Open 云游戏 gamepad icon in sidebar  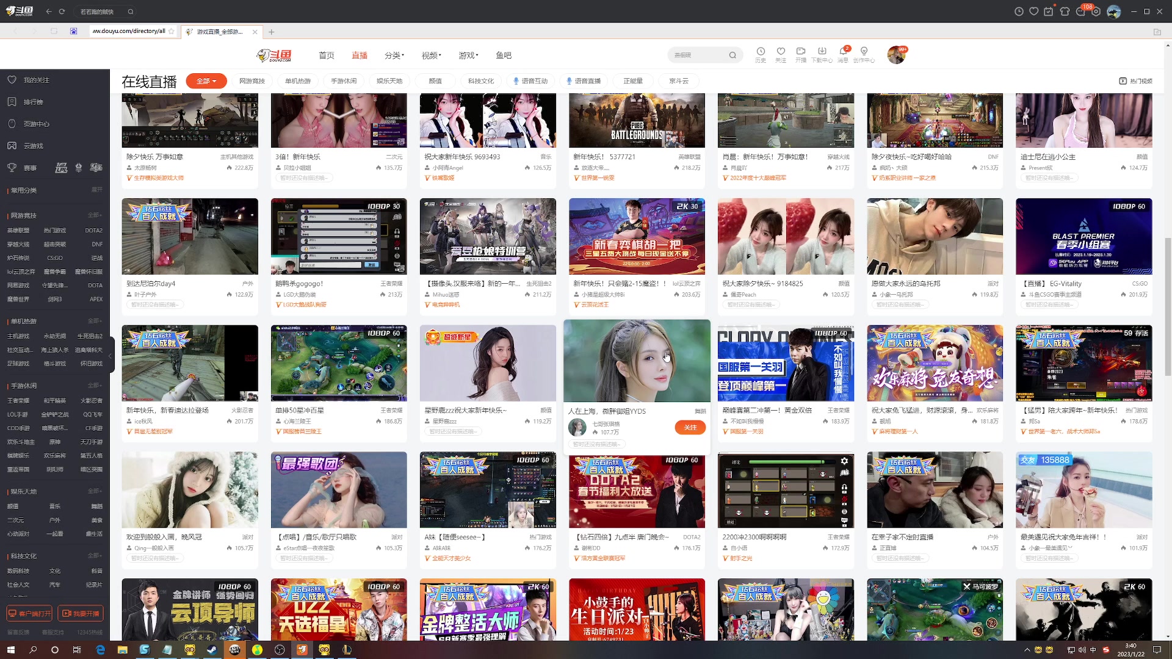pos(12,146)
